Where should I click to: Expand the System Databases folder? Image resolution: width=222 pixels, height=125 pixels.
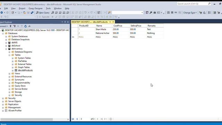coord(6,36)
